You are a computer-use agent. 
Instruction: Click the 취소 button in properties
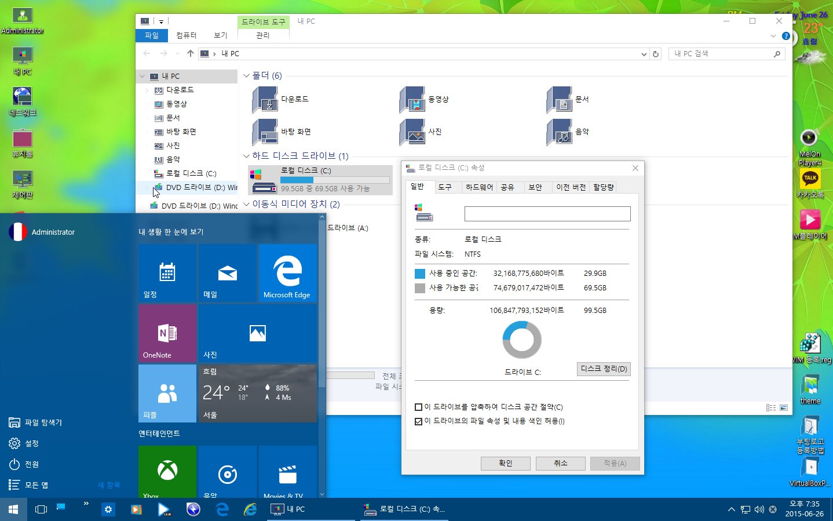(560, 463)
